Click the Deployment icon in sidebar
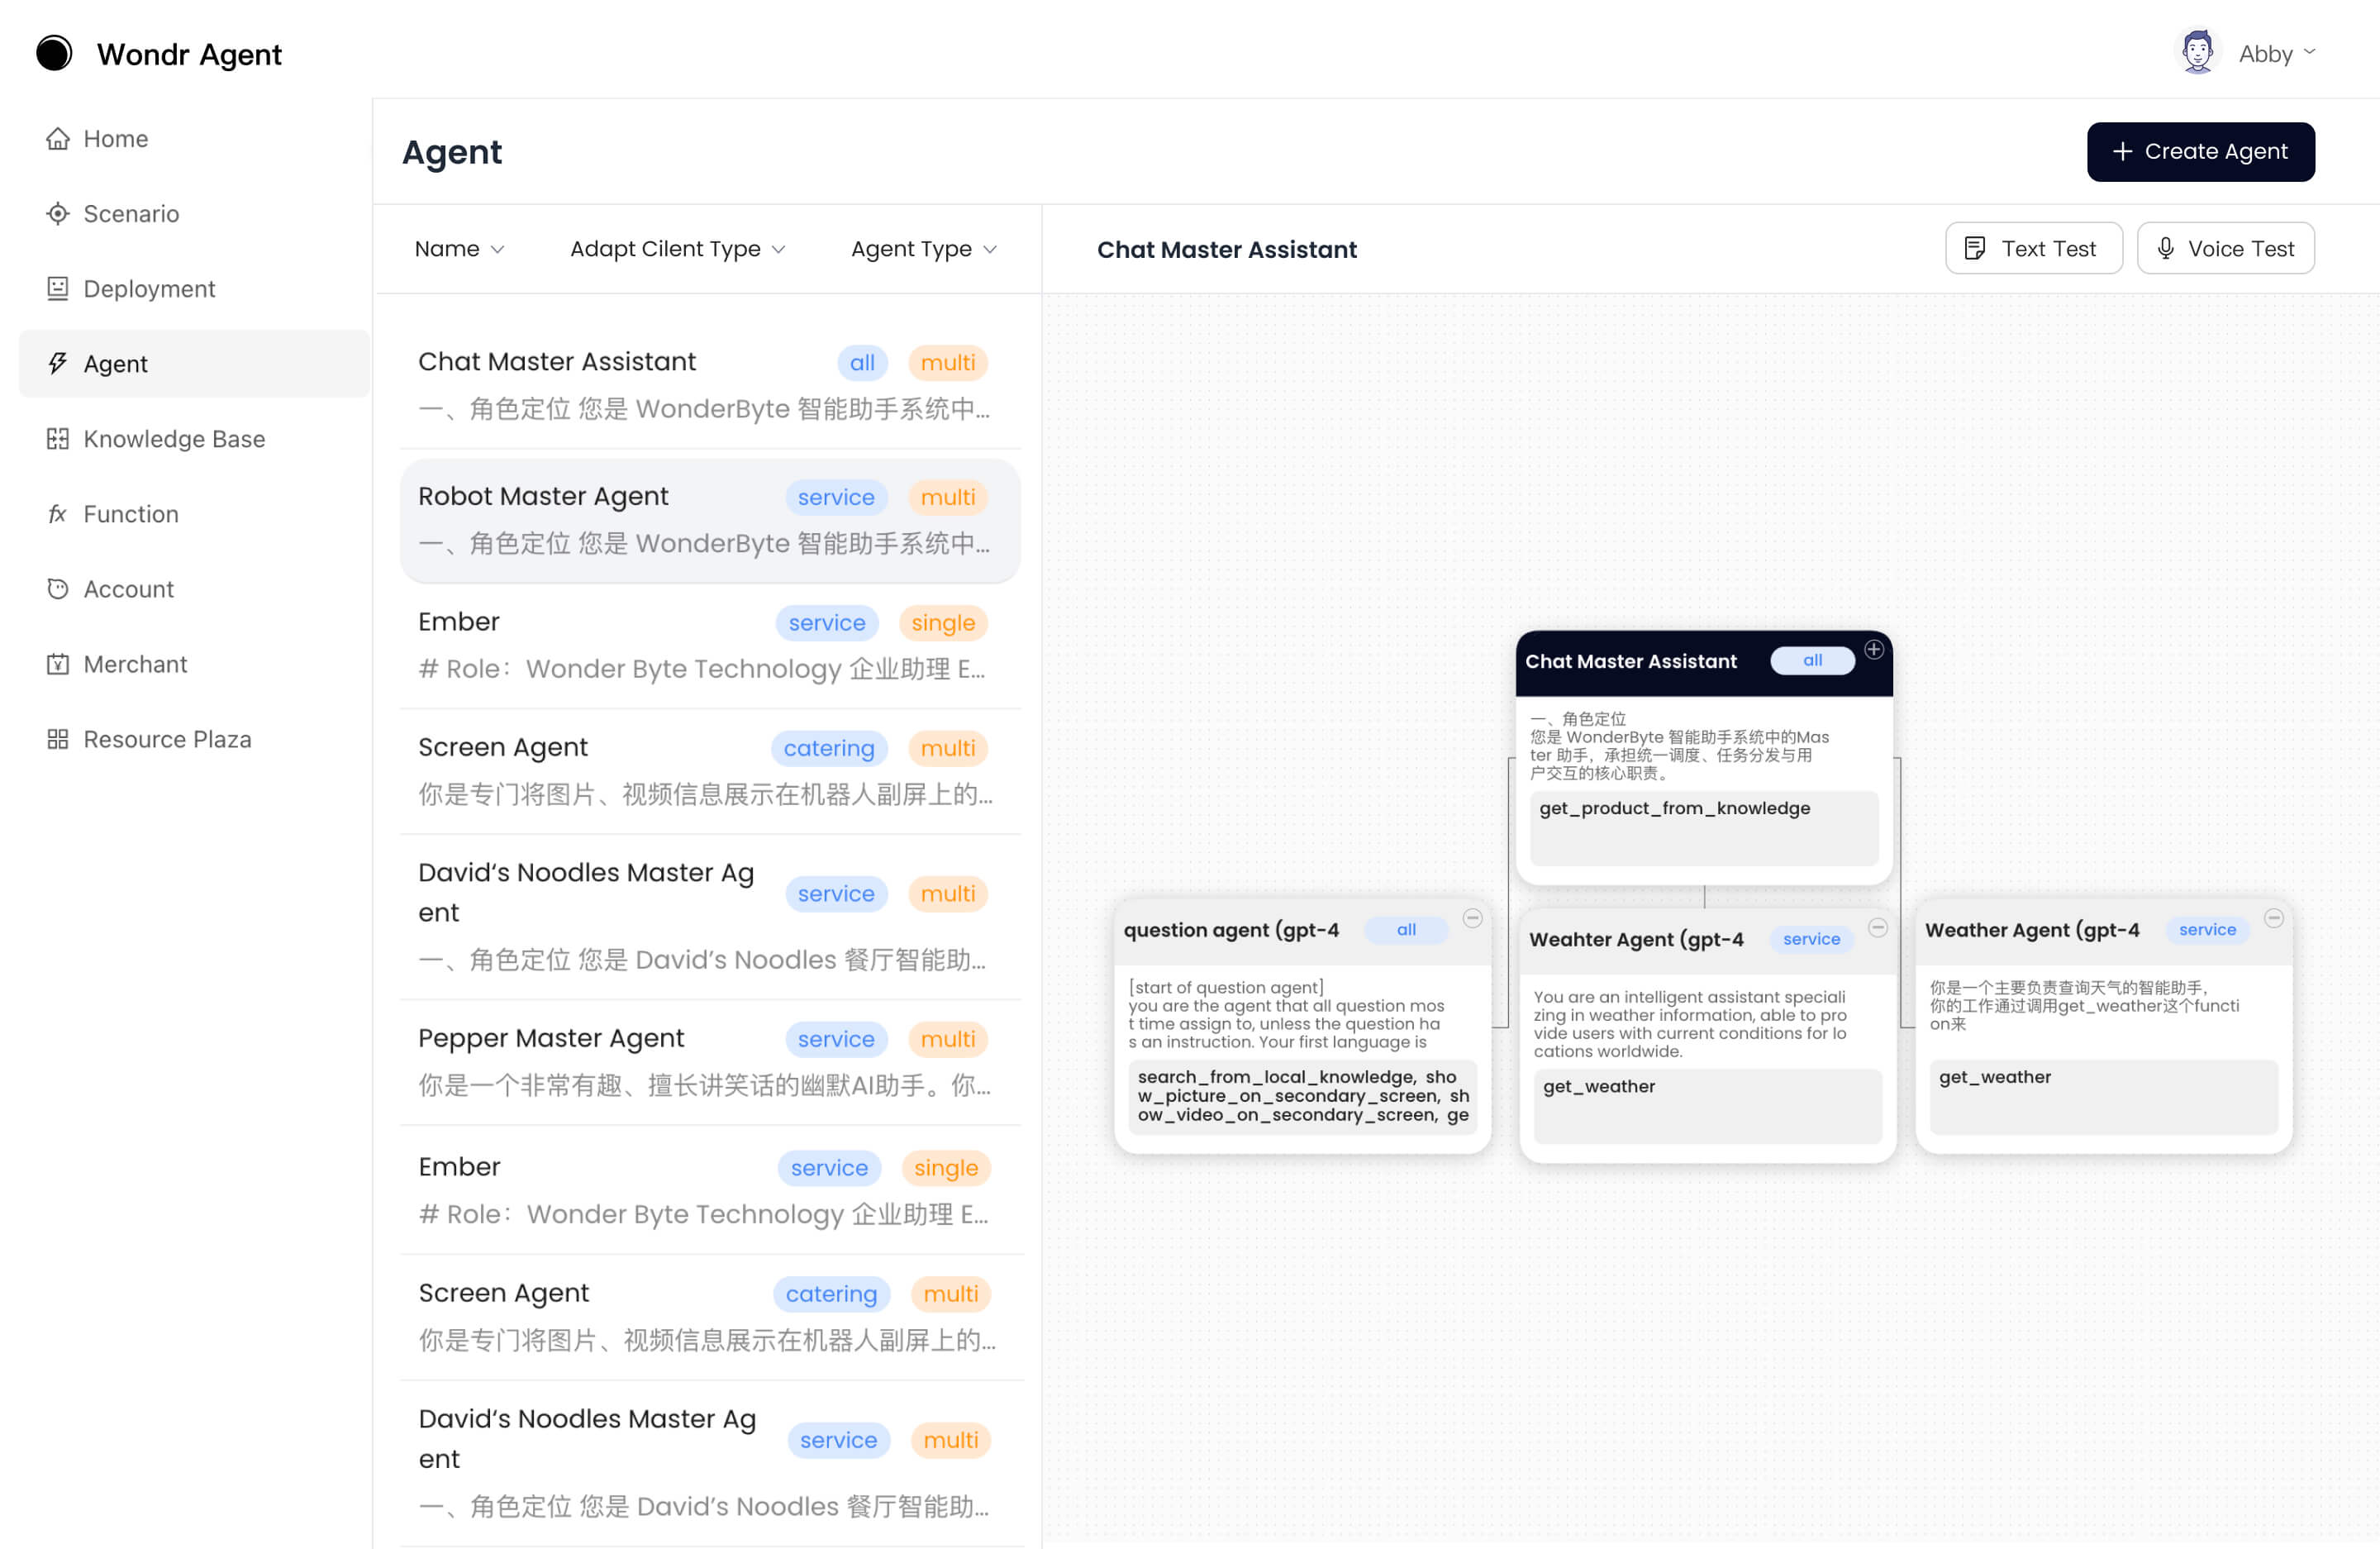Image resolution: width=2380 pixels, height=1549 pixels. coord(58,289)
